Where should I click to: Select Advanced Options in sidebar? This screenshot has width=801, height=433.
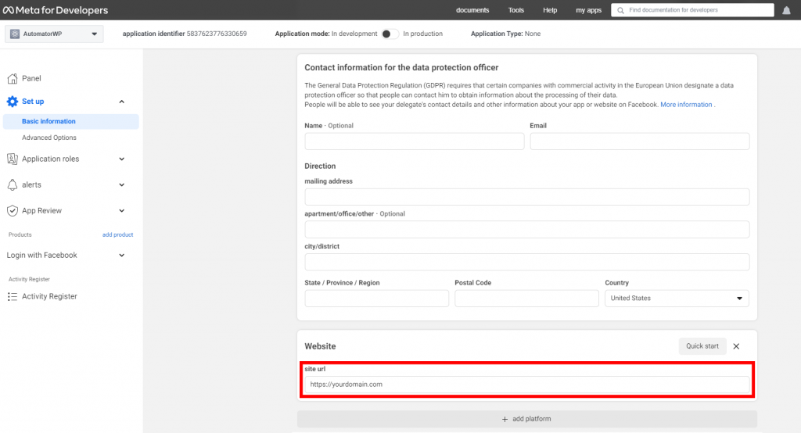(x=49, y=138)
